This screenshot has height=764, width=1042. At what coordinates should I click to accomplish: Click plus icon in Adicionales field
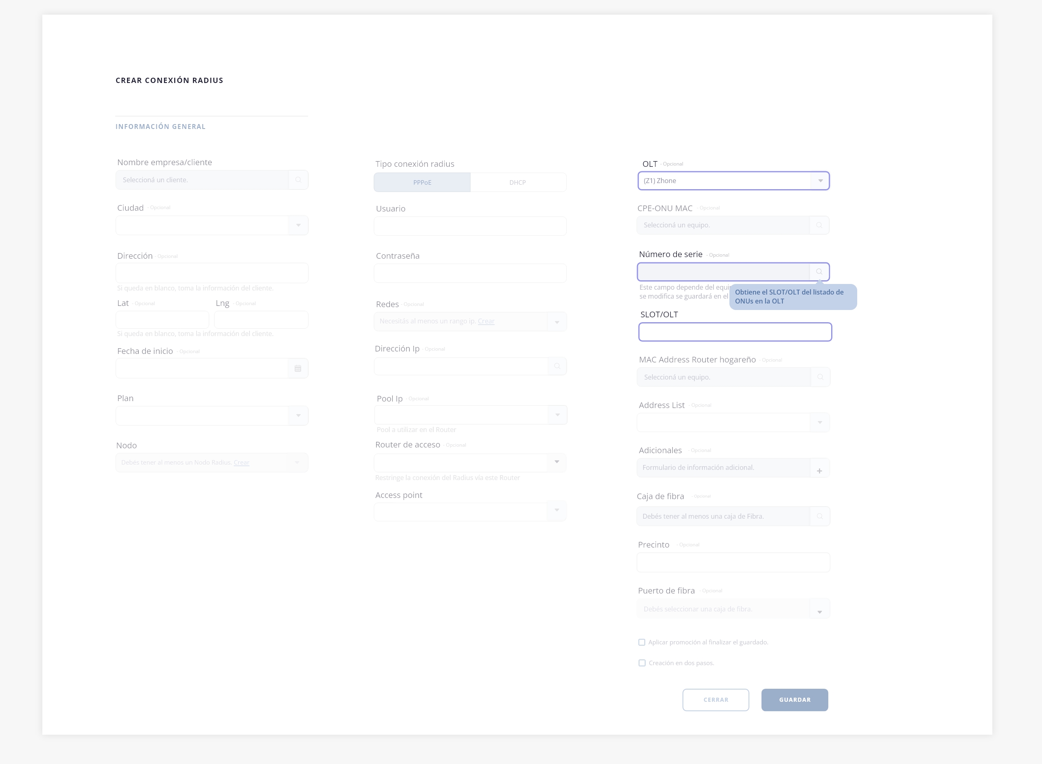click(x=819, y=471)
